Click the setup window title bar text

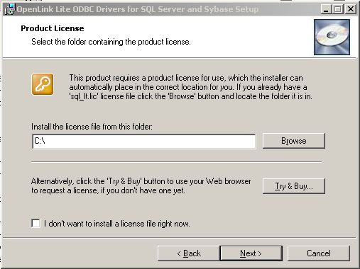point(138,9)
